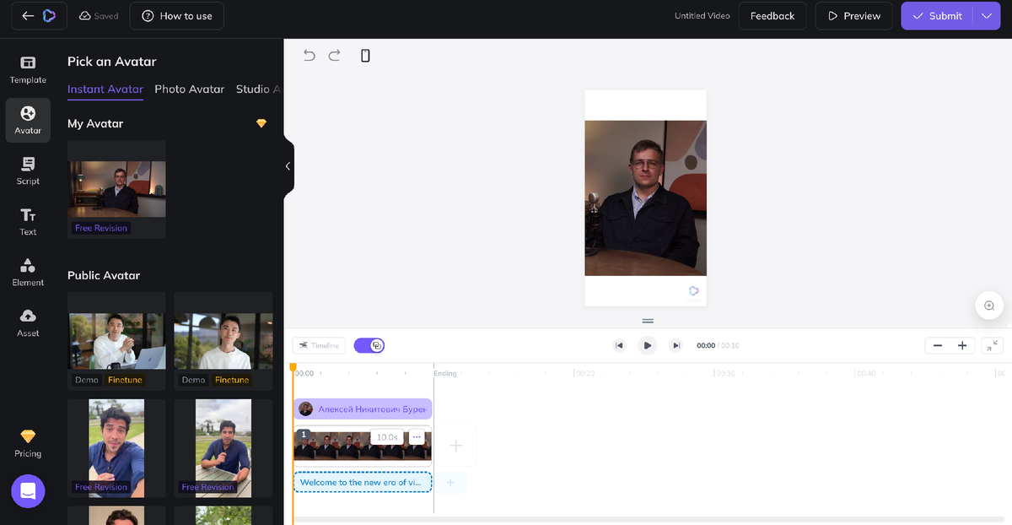Select scene 1 clip thumbnail strip

pos(363,446)
